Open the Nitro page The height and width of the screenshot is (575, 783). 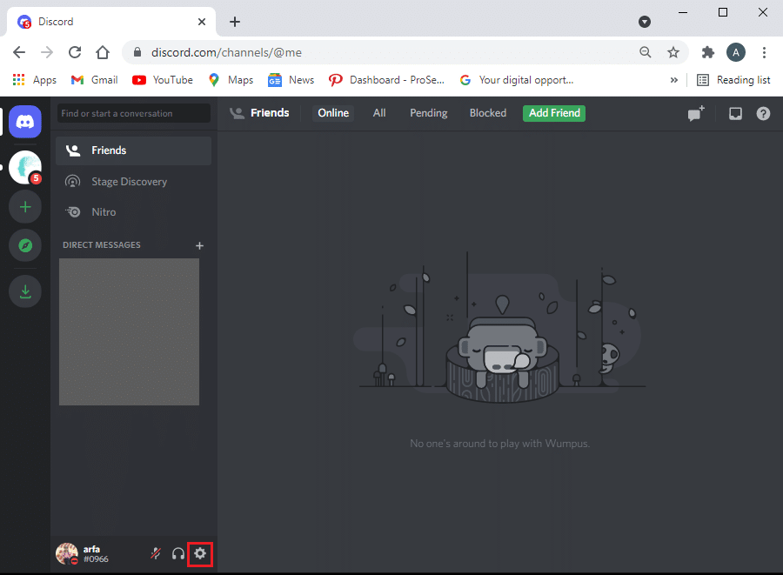click(104, 212)
